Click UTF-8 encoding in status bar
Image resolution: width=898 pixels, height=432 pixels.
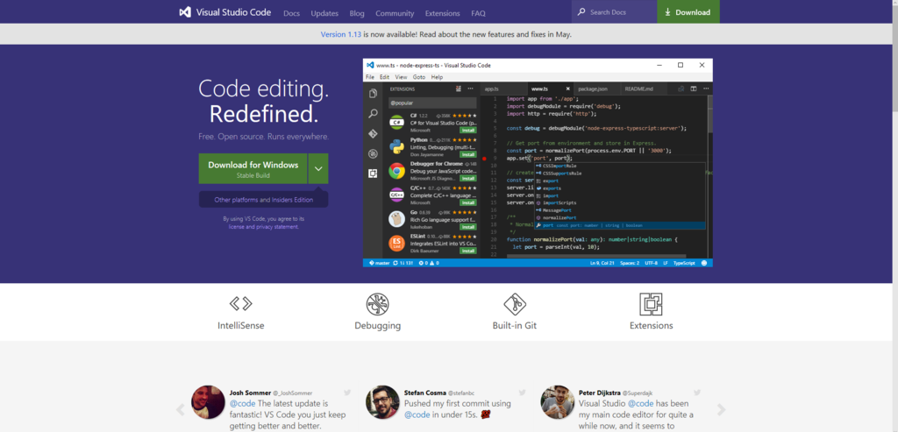click(651, 263)
